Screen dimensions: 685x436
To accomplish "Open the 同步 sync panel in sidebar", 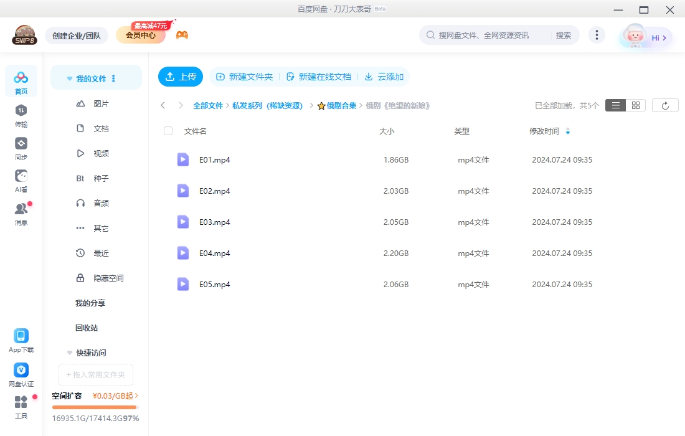I will 21,148.
